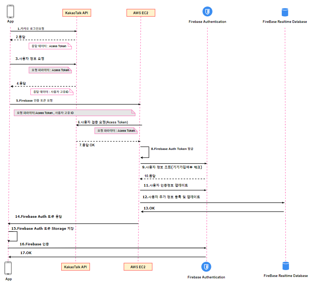Click the '응답 데이터 : Acess Token' note

point(50,46)
